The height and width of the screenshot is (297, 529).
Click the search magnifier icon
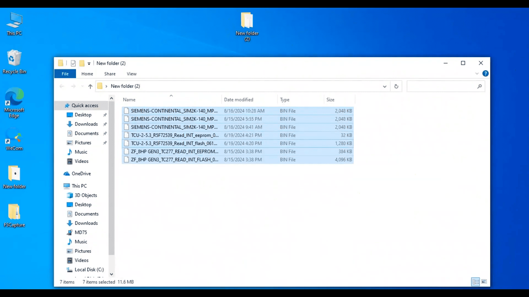(x=480, y=86)
